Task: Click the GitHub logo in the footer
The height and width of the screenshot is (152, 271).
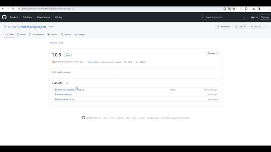Action: click(84, 118)
